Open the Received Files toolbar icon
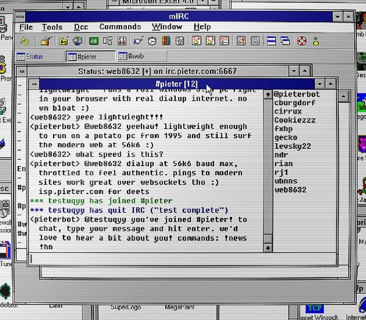The image size is (366, 320). coord(241,41)
